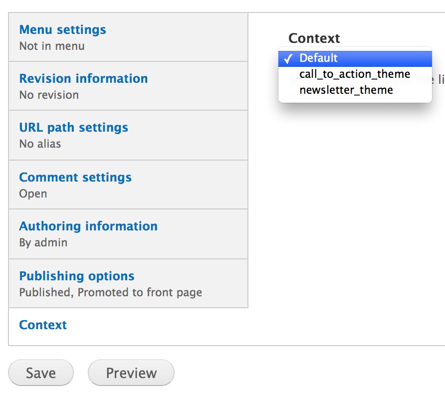Select Default from the Context dropdown

coord(319,58)
